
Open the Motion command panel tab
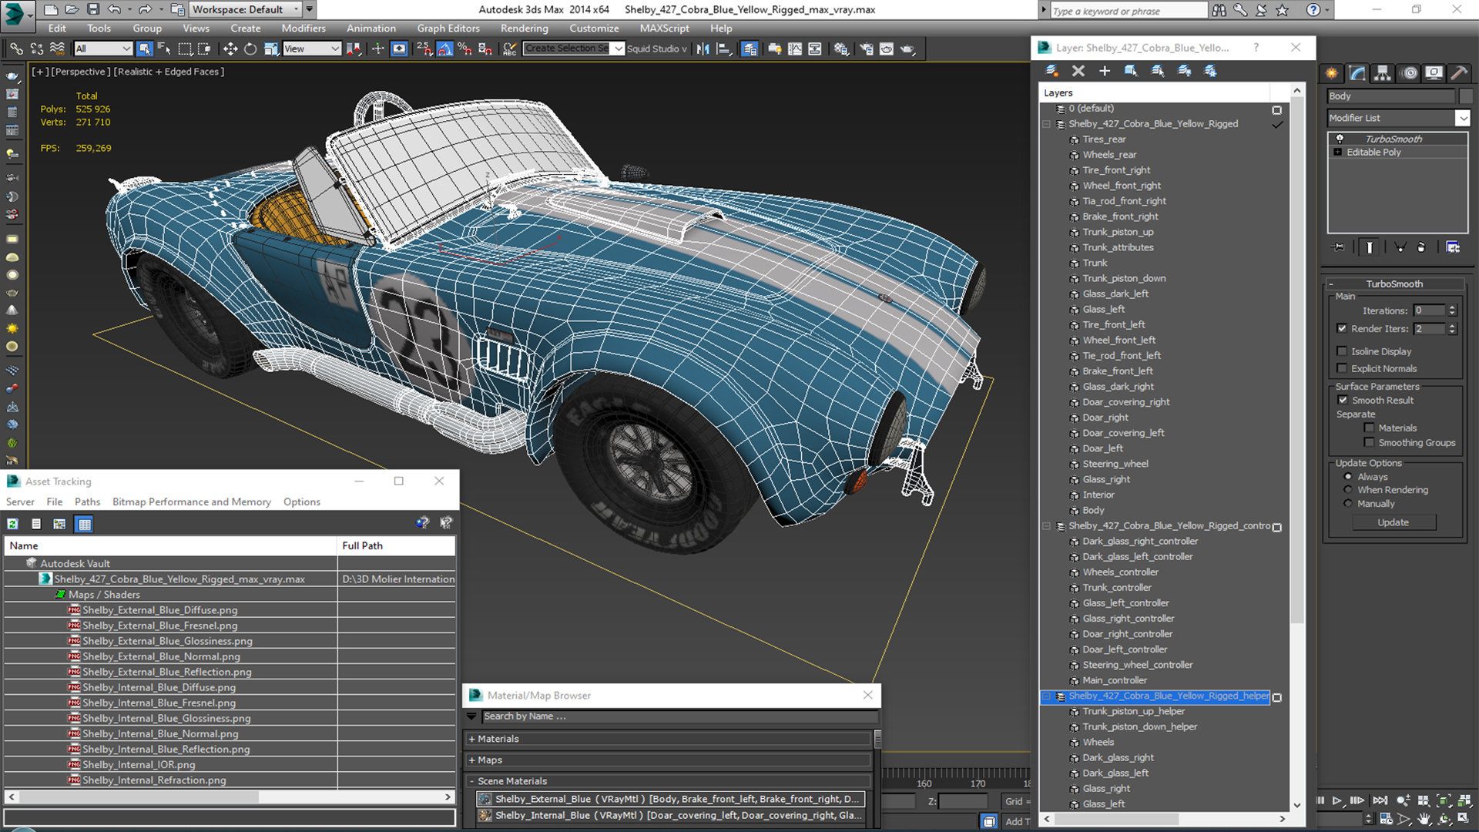[1409, 73]
